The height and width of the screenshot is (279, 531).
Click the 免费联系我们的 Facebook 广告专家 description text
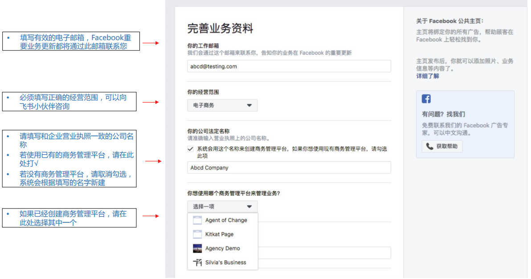click(x=465, y=129)
